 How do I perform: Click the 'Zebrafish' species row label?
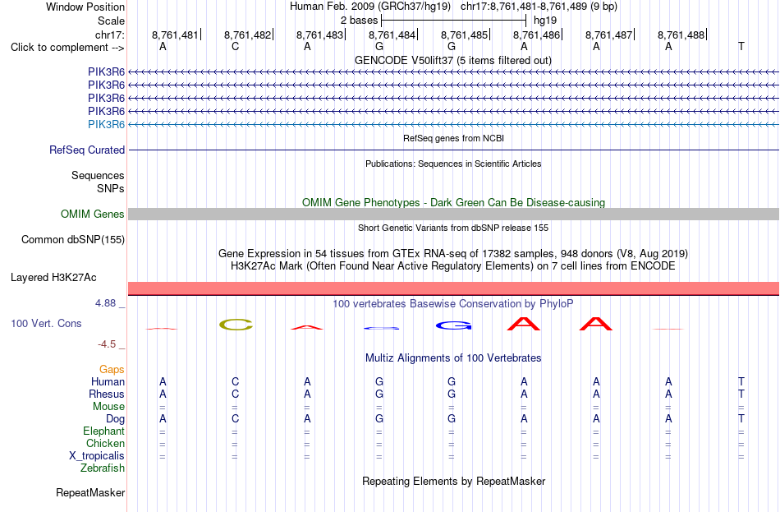pos(103,468)
